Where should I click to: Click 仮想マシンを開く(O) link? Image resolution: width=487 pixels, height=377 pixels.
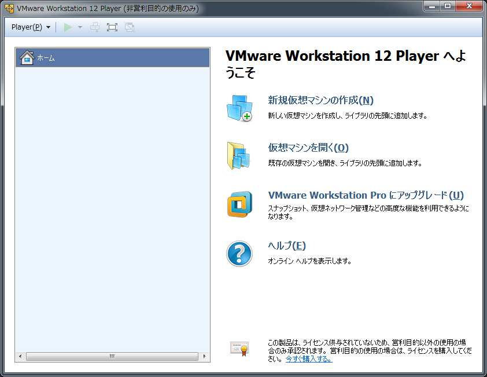tap(308, 148)
